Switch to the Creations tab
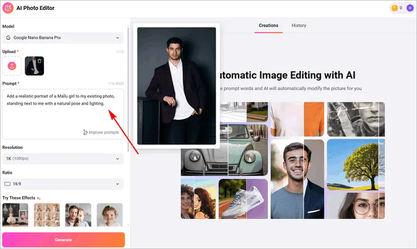The image size is (417, 249). pos(268,25)
